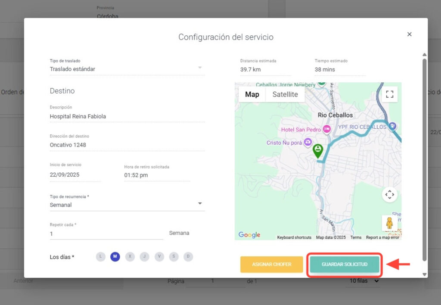The image size is (441, 305).
Task: Click the Asignar Chofer button
Action: tap(272, 265)
